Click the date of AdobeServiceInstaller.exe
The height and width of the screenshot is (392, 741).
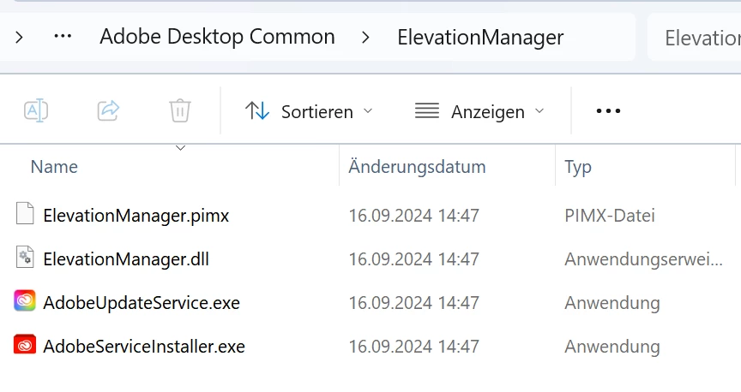click(414, 347)
